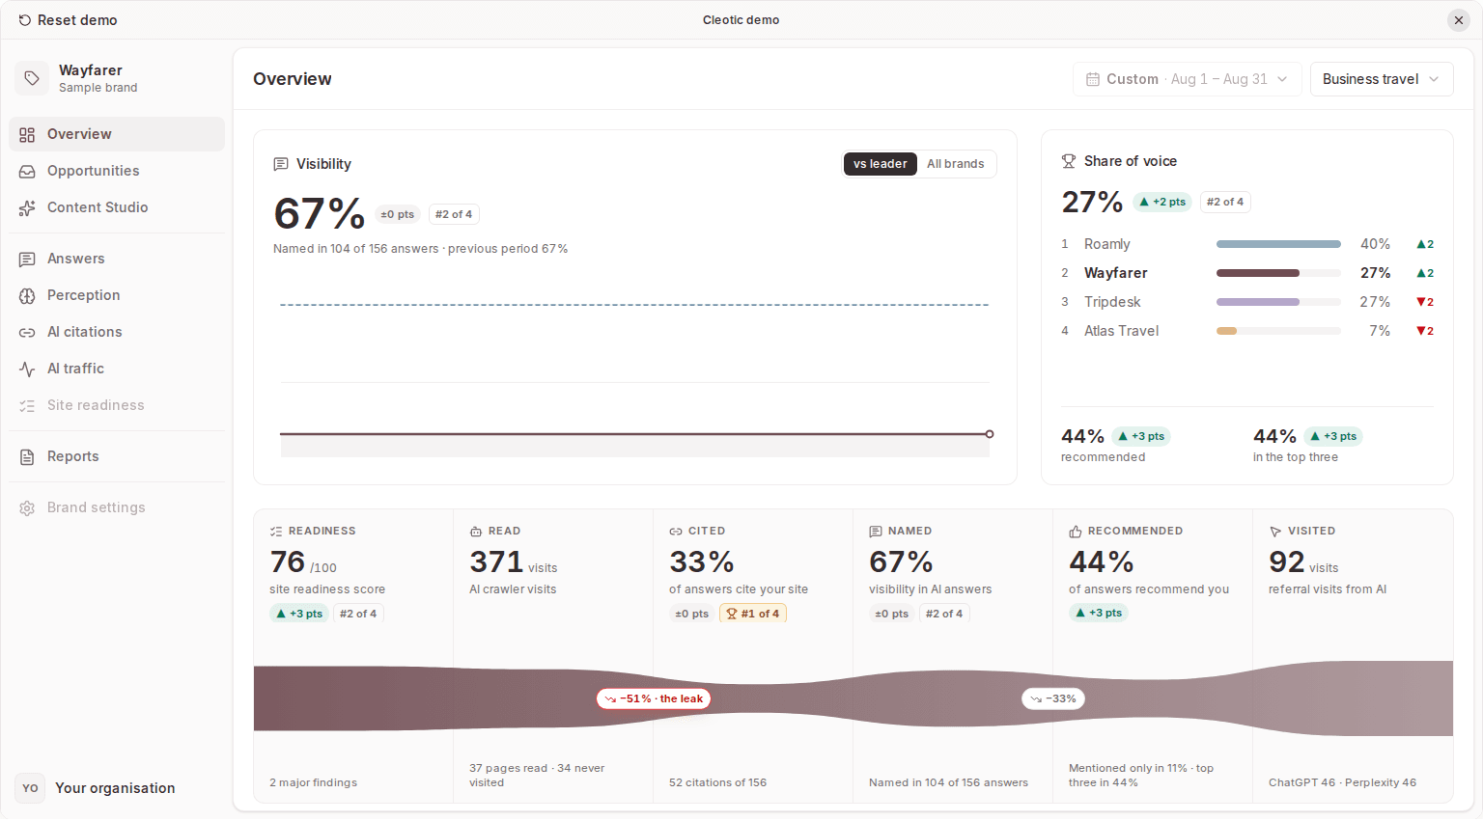This screenshot has width=1483, height=821.
Task: Click the Answers message icon
Action: [x=27, y=260]
